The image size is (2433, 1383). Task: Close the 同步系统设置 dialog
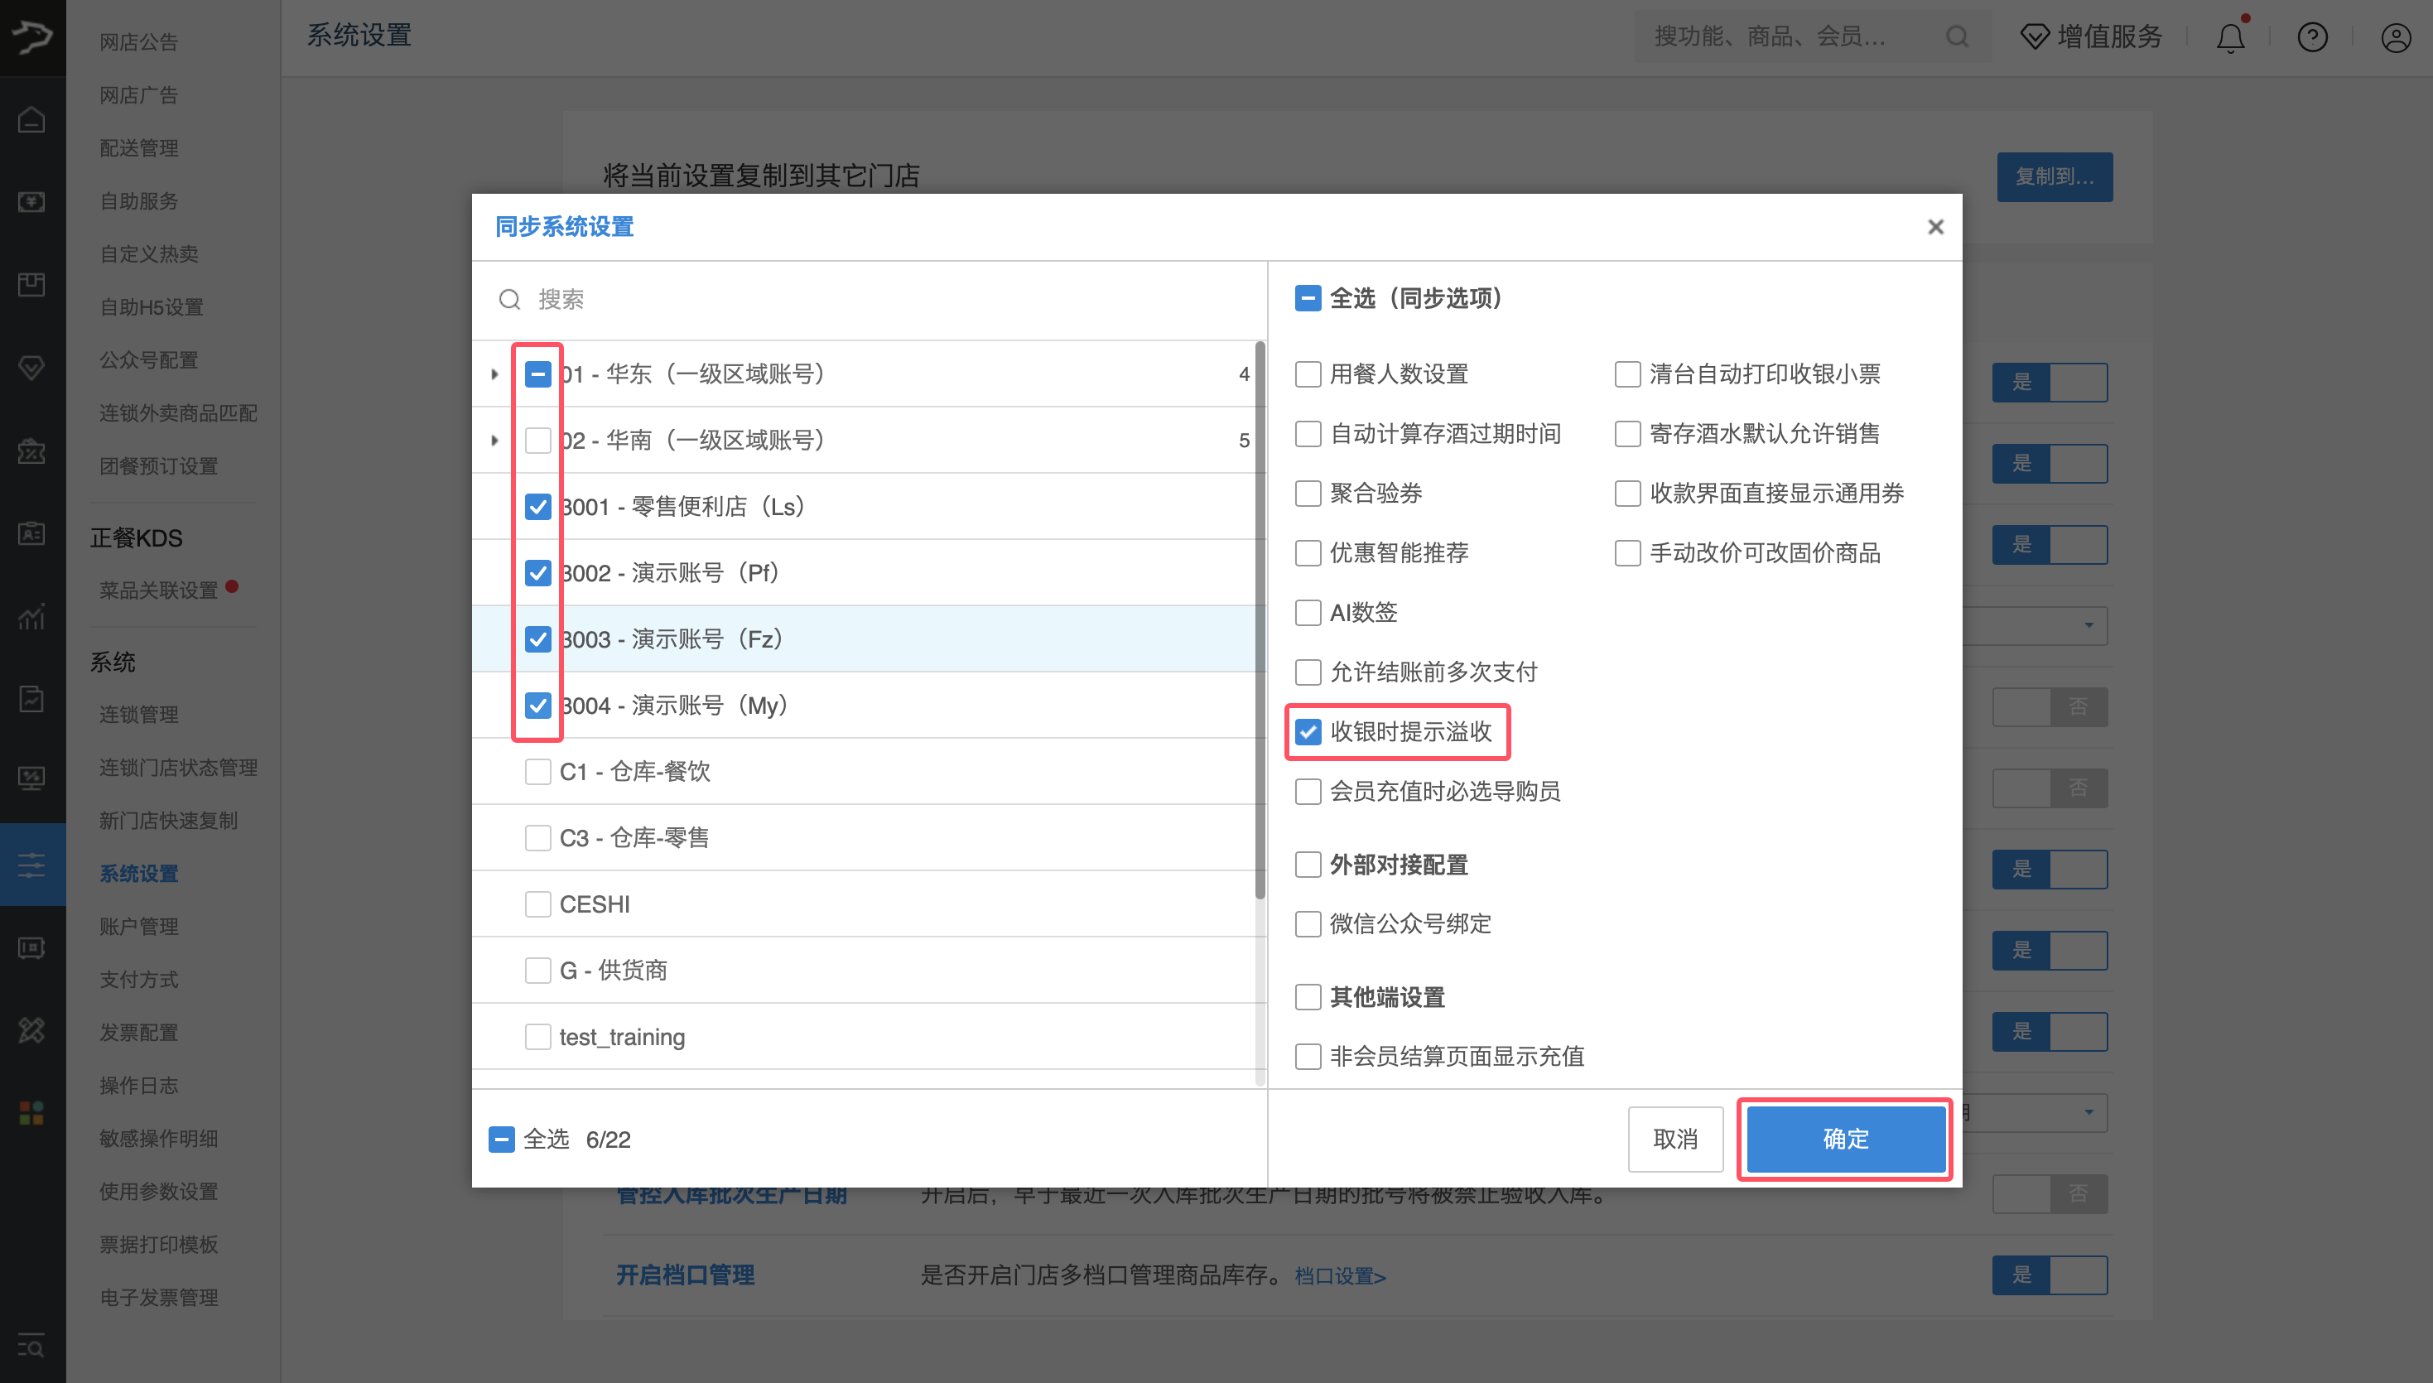pyautogui.click(x=1935, y=227)
